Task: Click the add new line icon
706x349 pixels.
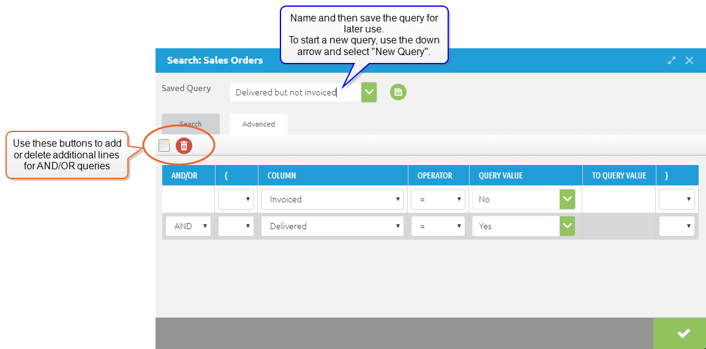Action: (x=164, y=145)
